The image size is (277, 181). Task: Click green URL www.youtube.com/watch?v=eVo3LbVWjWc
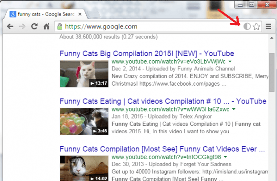(168, 62)
